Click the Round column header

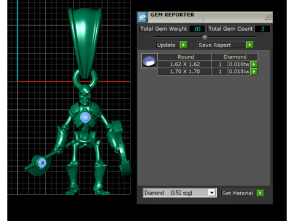coord(185,57)
